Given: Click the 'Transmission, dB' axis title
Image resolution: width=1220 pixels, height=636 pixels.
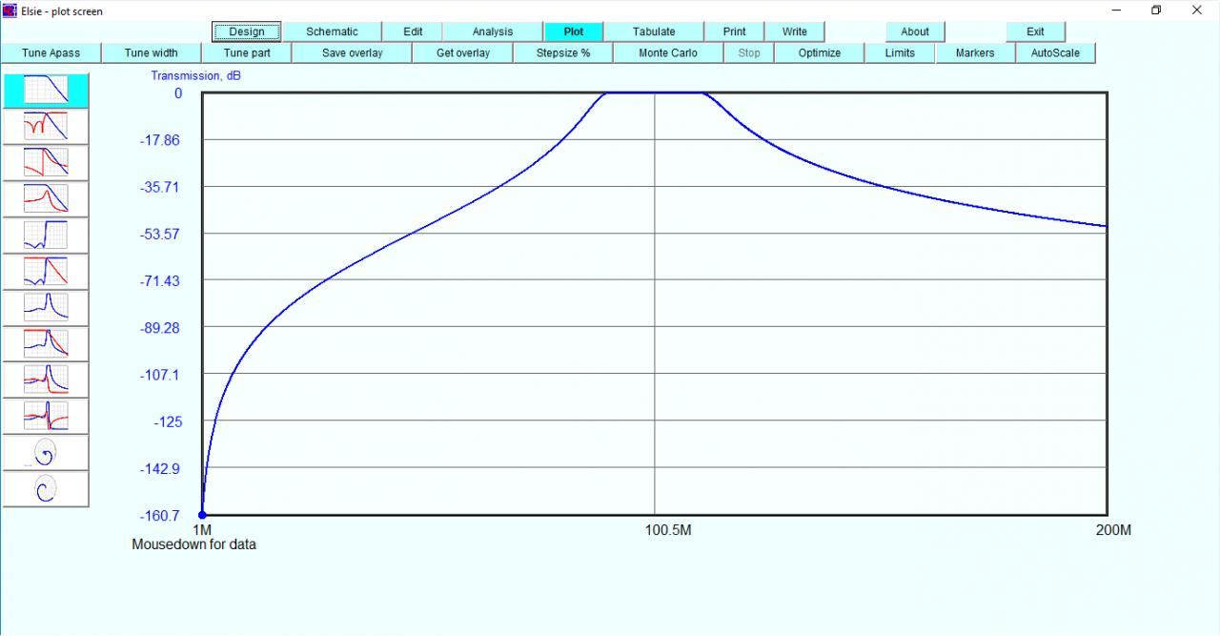Looking at the screenshot, I should click(x=196, y=76).
